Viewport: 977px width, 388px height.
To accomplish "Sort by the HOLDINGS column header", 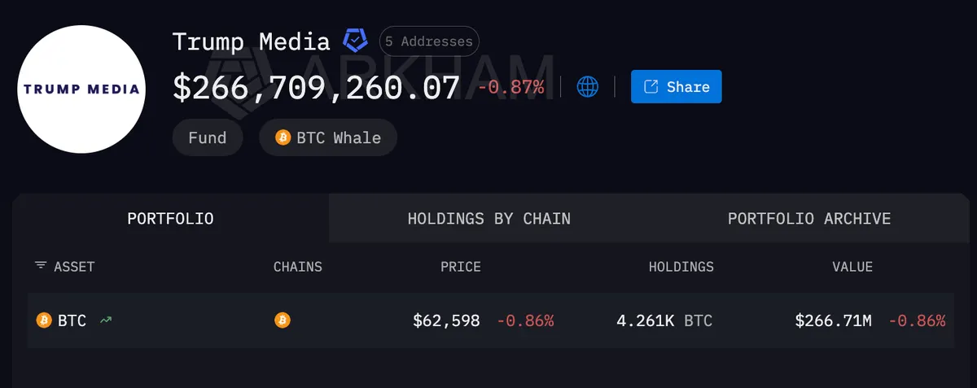I will point(681,267).
